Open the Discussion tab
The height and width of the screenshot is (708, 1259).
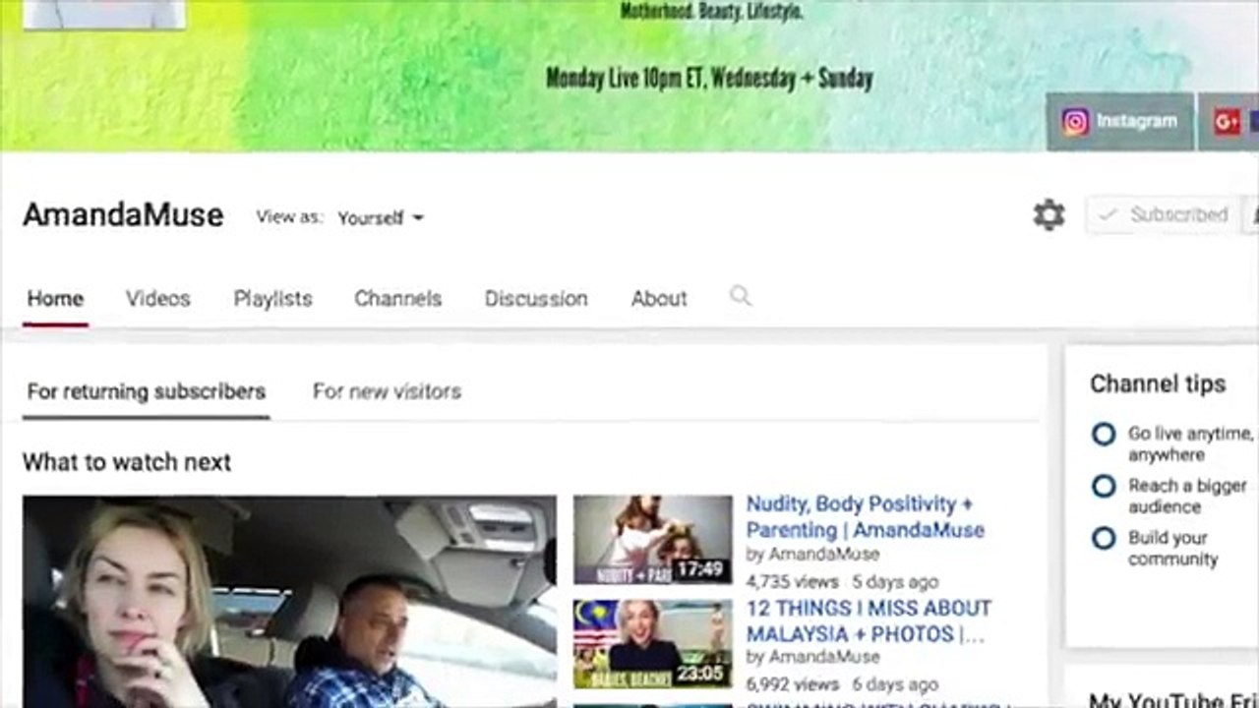pyautogui.click(x=536, y=299)
